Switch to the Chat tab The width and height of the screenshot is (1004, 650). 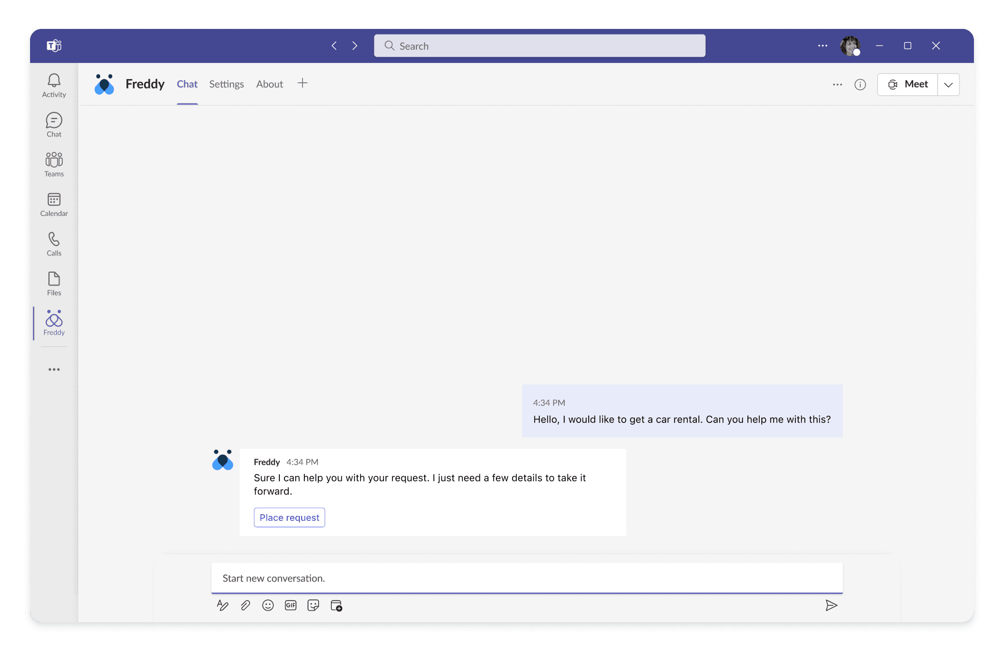click(x=187, y=84)
